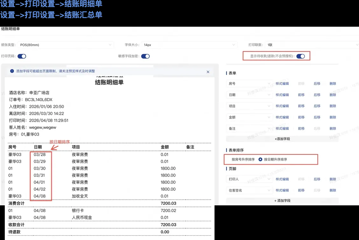Click the 金额 field input box
Screen dimensions: 359x240
pyautogui.click(x=249, y=117)
